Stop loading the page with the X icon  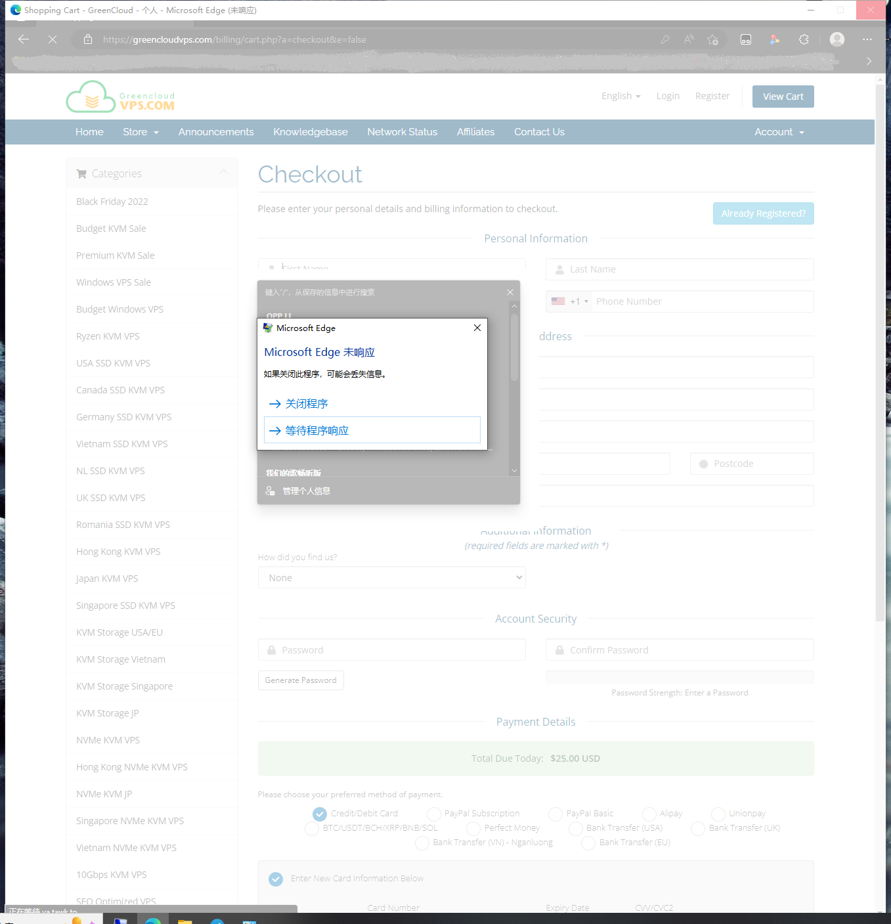(x=53, y=39)
